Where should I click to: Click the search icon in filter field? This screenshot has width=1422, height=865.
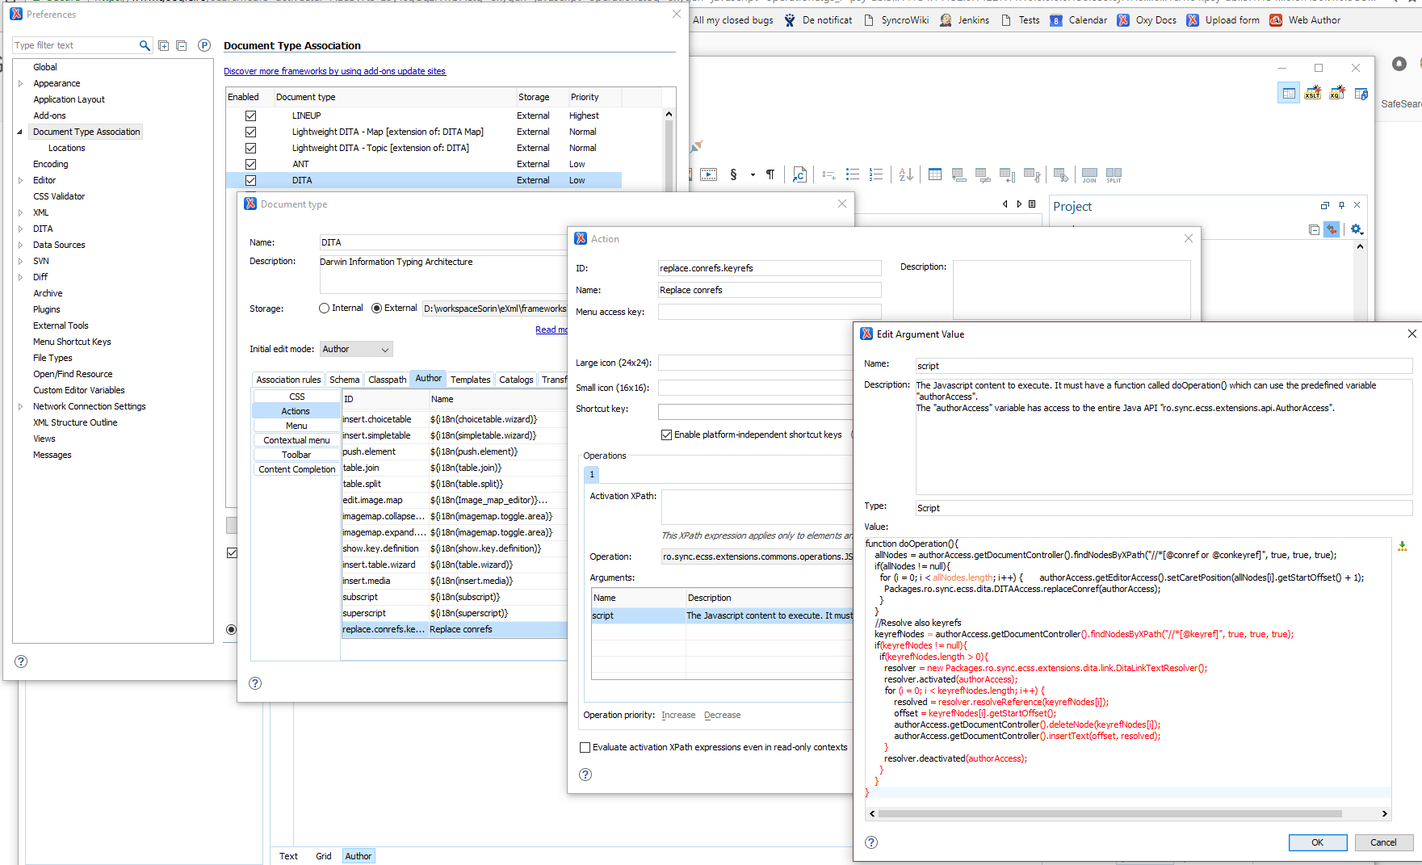[145, 45]
